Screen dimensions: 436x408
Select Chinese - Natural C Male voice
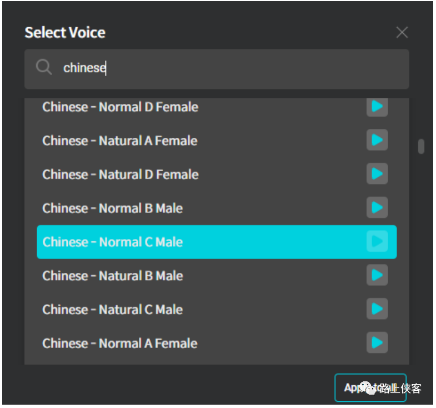(x=113, y=310)
